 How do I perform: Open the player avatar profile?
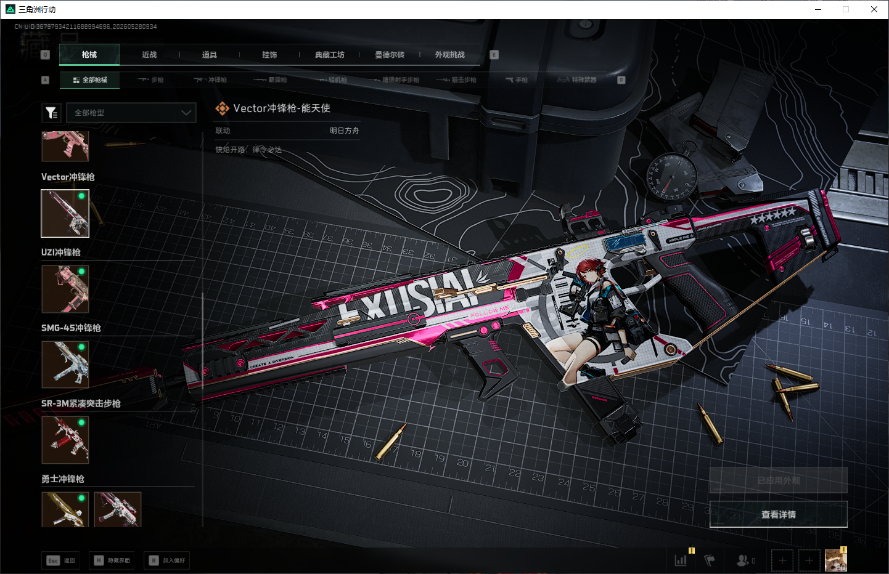click(x=836, y=560)
